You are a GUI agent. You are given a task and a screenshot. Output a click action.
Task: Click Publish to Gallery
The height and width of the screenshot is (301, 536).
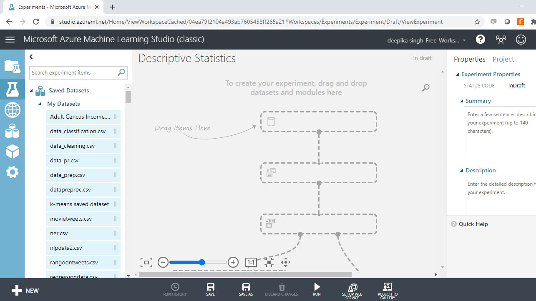(388, 291)
